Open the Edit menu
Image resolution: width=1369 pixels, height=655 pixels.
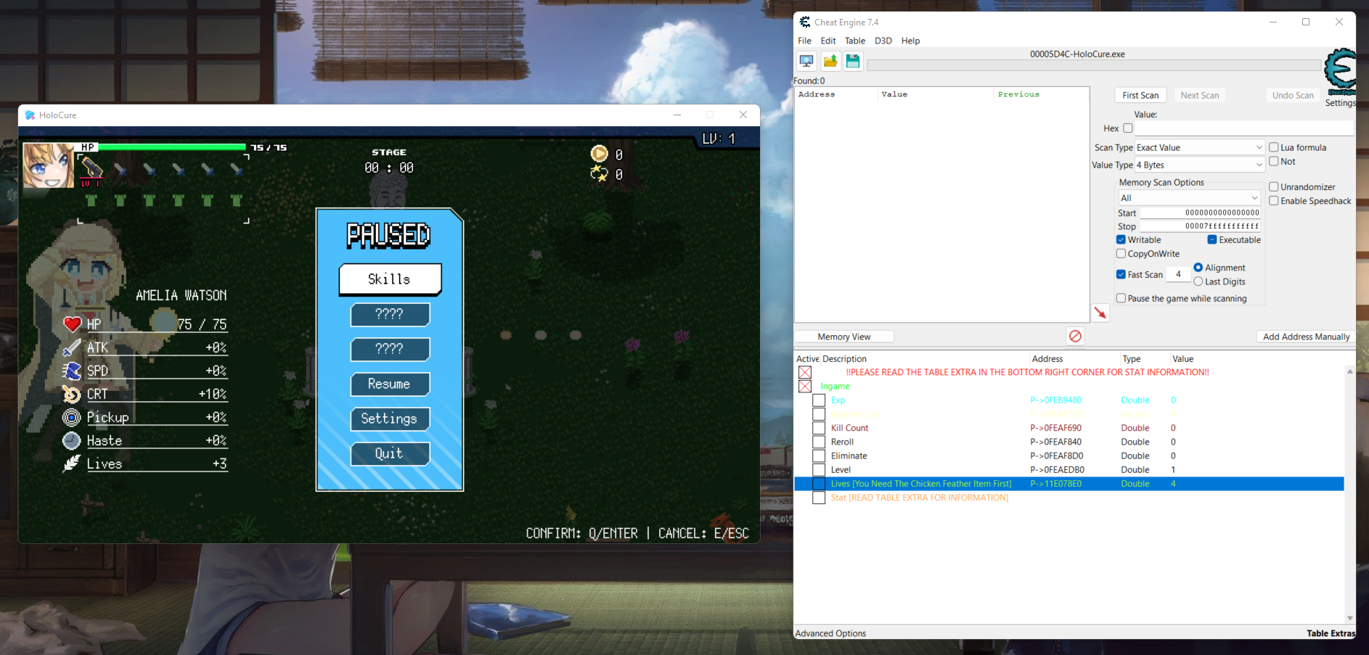point(828,41)
